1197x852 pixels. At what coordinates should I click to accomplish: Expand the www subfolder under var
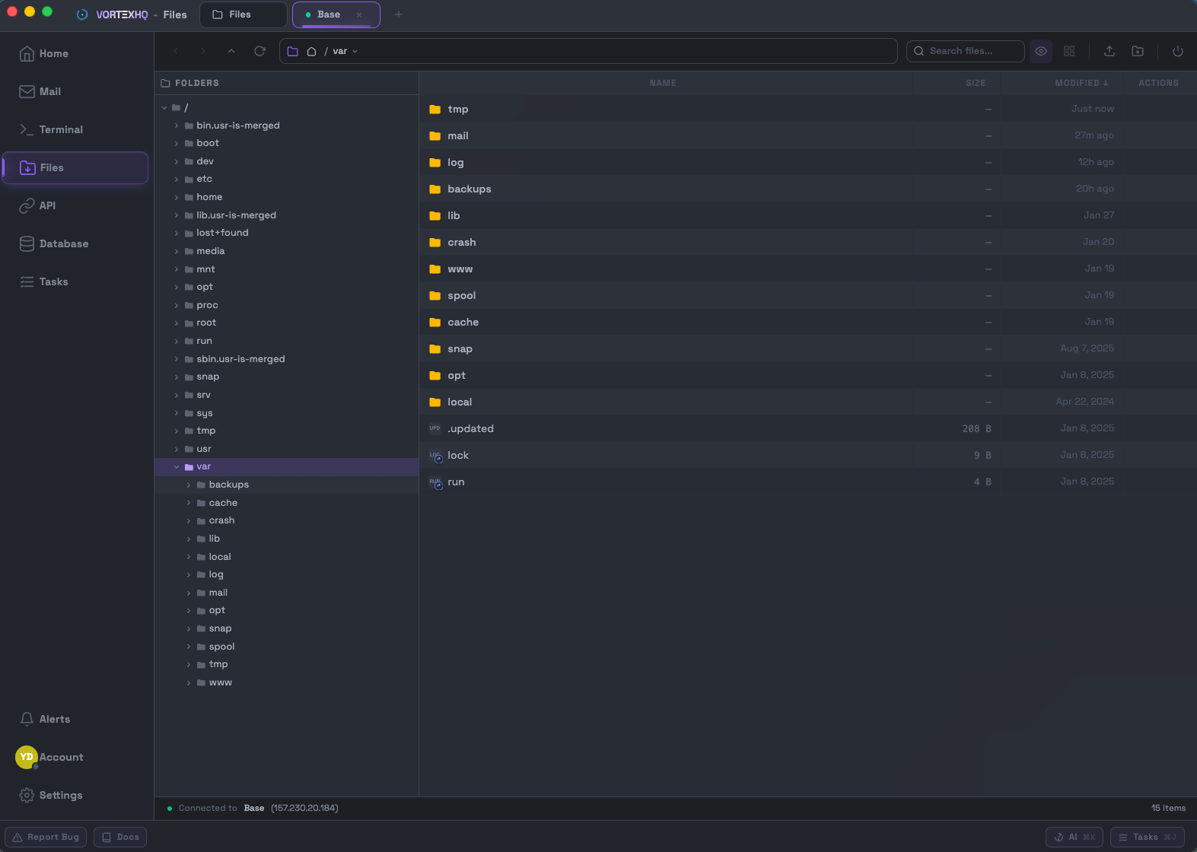tap(189, 682)
